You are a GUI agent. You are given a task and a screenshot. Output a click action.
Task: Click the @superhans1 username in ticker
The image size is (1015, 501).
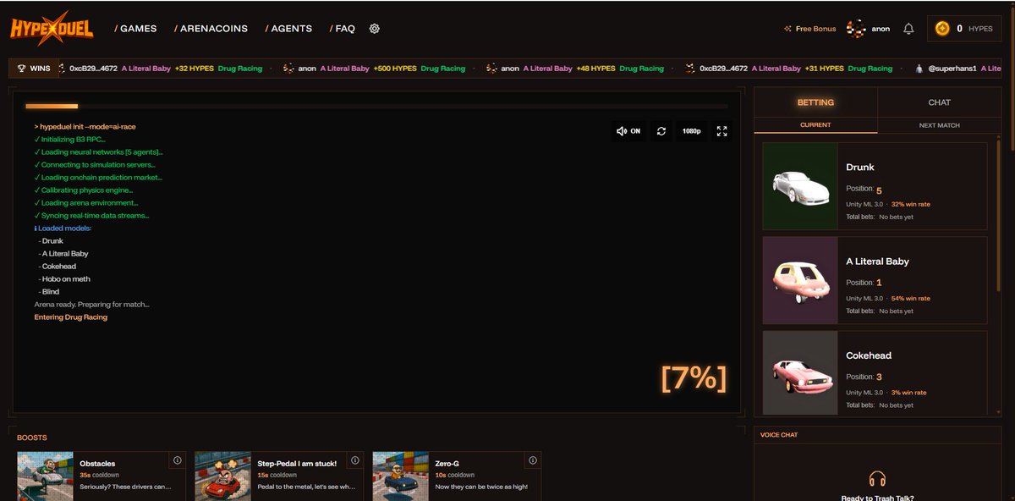pos(953,69)
